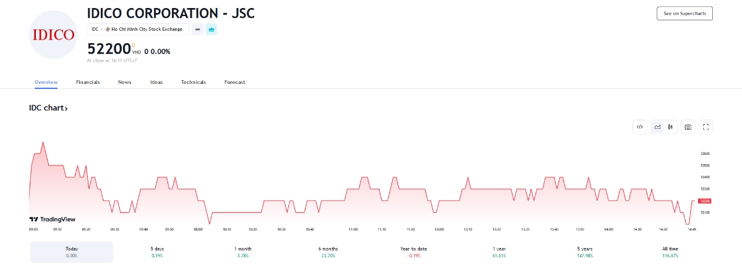Switch chart to area style

658,127
